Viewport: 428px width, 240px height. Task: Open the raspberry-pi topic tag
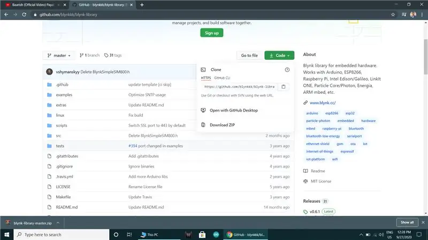pyautogui.click(x=332, y=129)
